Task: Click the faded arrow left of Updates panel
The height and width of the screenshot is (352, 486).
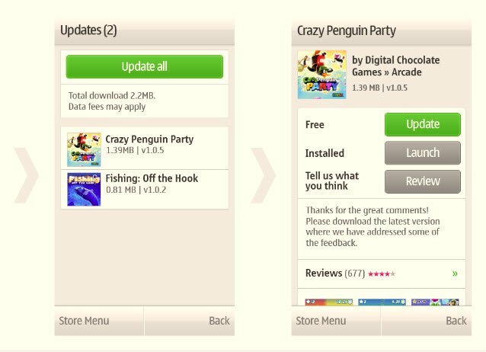Action: click(x=26, y=175)
